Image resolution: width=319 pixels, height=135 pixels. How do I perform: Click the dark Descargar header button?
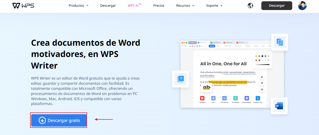tap(277, 5)
